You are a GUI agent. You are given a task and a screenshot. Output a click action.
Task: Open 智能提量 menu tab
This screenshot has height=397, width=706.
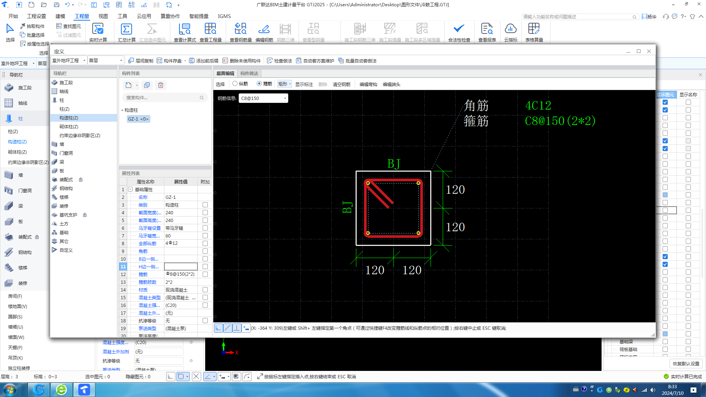199,16
